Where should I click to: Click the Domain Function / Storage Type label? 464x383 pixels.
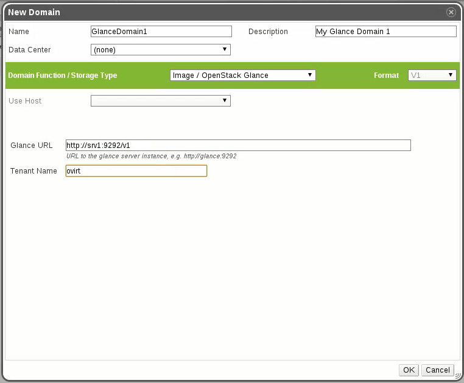62,76
